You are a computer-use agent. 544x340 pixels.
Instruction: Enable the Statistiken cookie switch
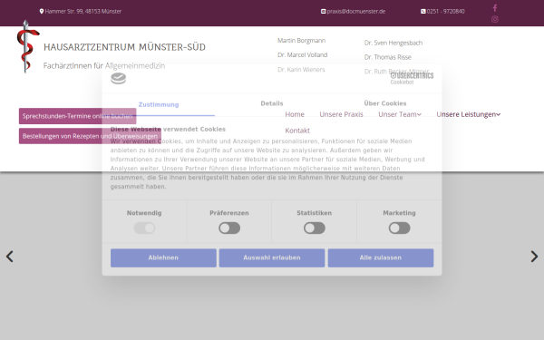[315, 228]
